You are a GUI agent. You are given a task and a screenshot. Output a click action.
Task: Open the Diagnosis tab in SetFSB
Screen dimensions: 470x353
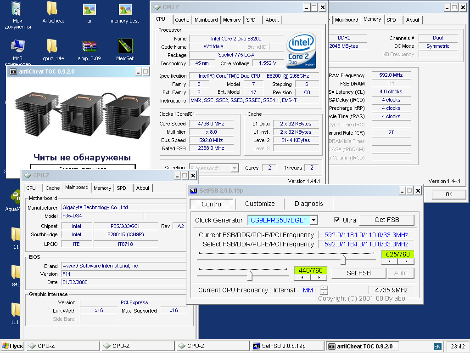(308, 204)
